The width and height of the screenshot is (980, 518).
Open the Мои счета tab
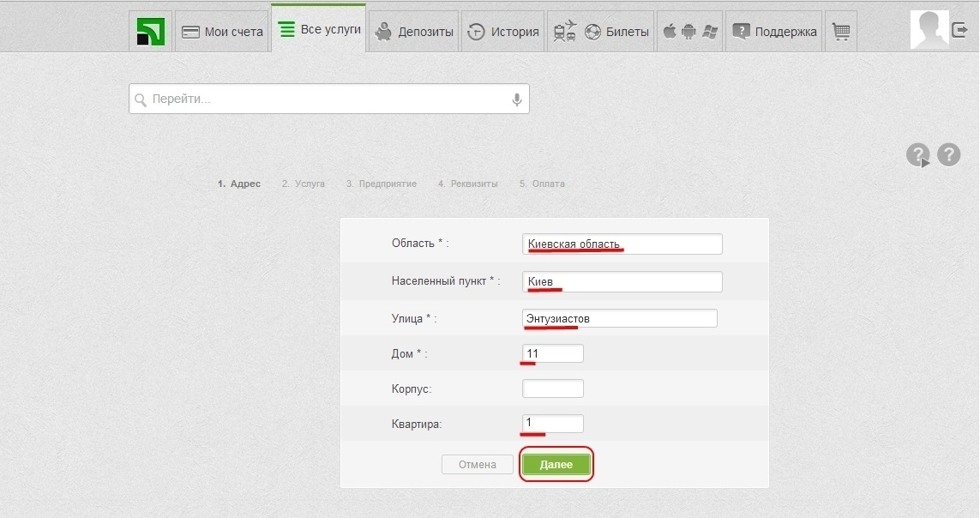click(222, 32)
